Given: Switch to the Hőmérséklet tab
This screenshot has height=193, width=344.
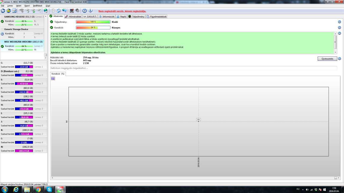Looking at the screenshot, I should [x=73, y=17].
